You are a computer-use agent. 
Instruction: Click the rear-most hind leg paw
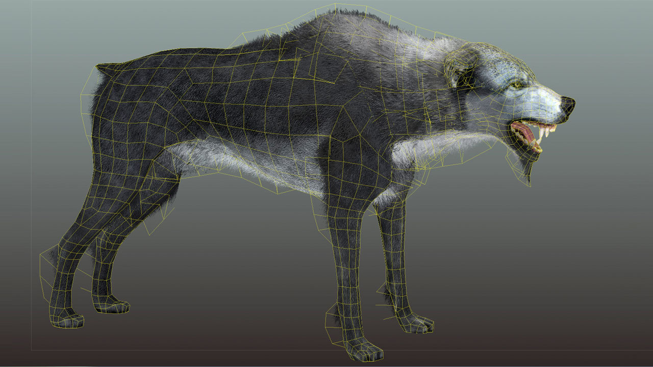pyautogui.click(x=69, y=320)
